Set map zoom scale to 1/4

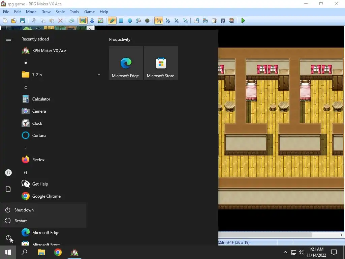click(x=177, y=21)
